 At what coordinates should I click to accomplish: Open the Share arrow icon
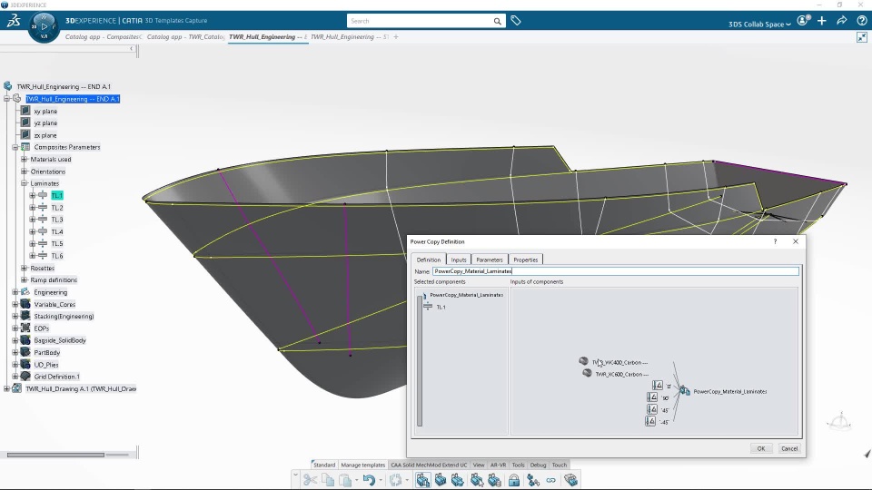tap(841, 21)
